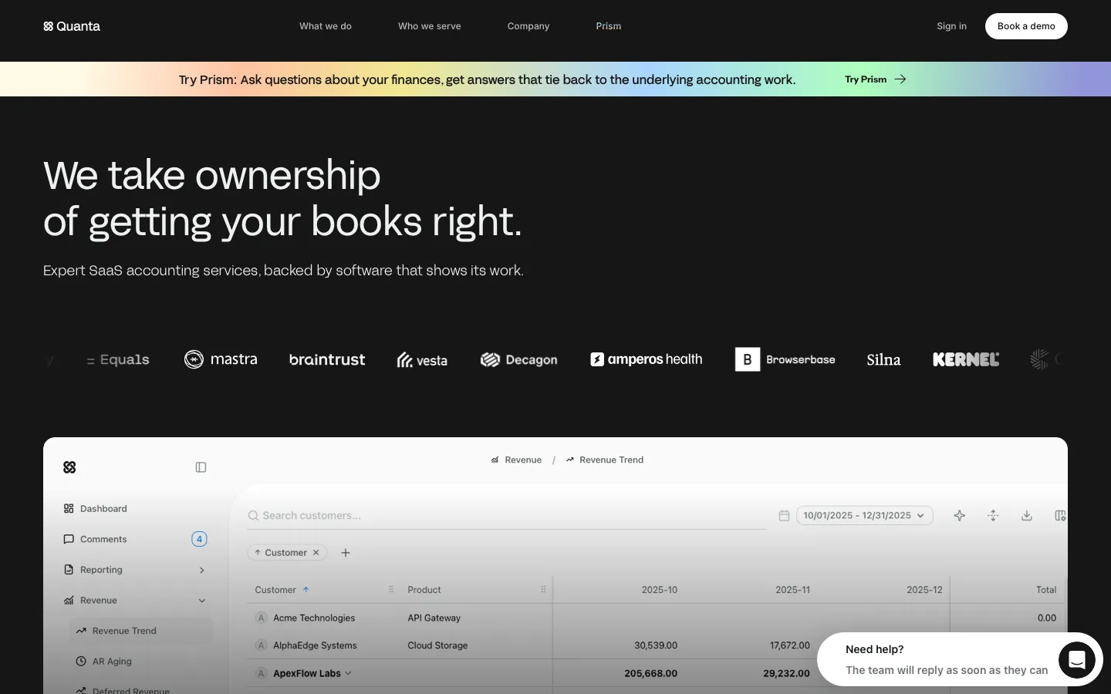Click the 2025-12 column header

924,590
